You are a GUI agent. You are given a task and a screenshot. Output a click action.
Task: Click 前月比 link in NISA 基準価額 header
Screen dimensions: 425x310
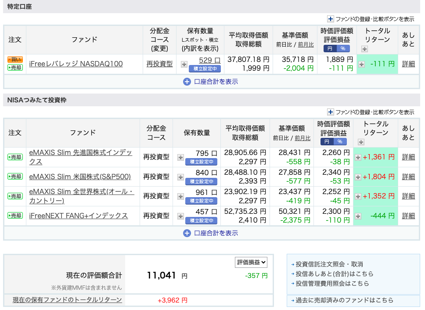(303, 138)
